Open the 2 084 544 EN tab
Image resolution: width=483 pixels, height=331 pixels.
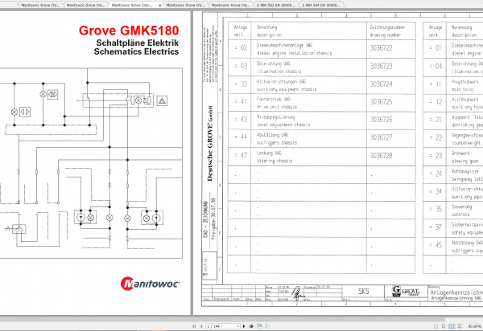click(x=321, y=6)
